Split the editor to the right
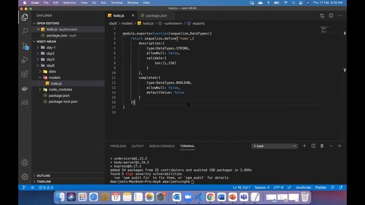The image size is (365, 205). (x=331, y=15)
